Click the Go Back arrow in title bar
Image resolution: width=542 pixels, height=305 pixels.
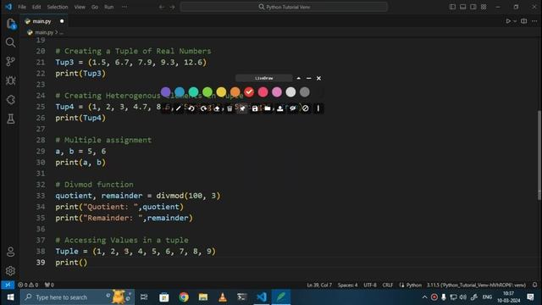[162, 7]
